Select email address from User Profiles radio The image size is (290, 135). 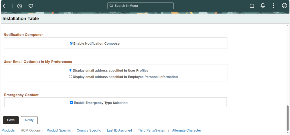point(71,70)
